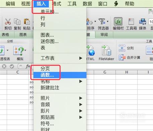Click the Consolidate (合并计算) icon
This screenshot has height=131, width=153.
122,57
